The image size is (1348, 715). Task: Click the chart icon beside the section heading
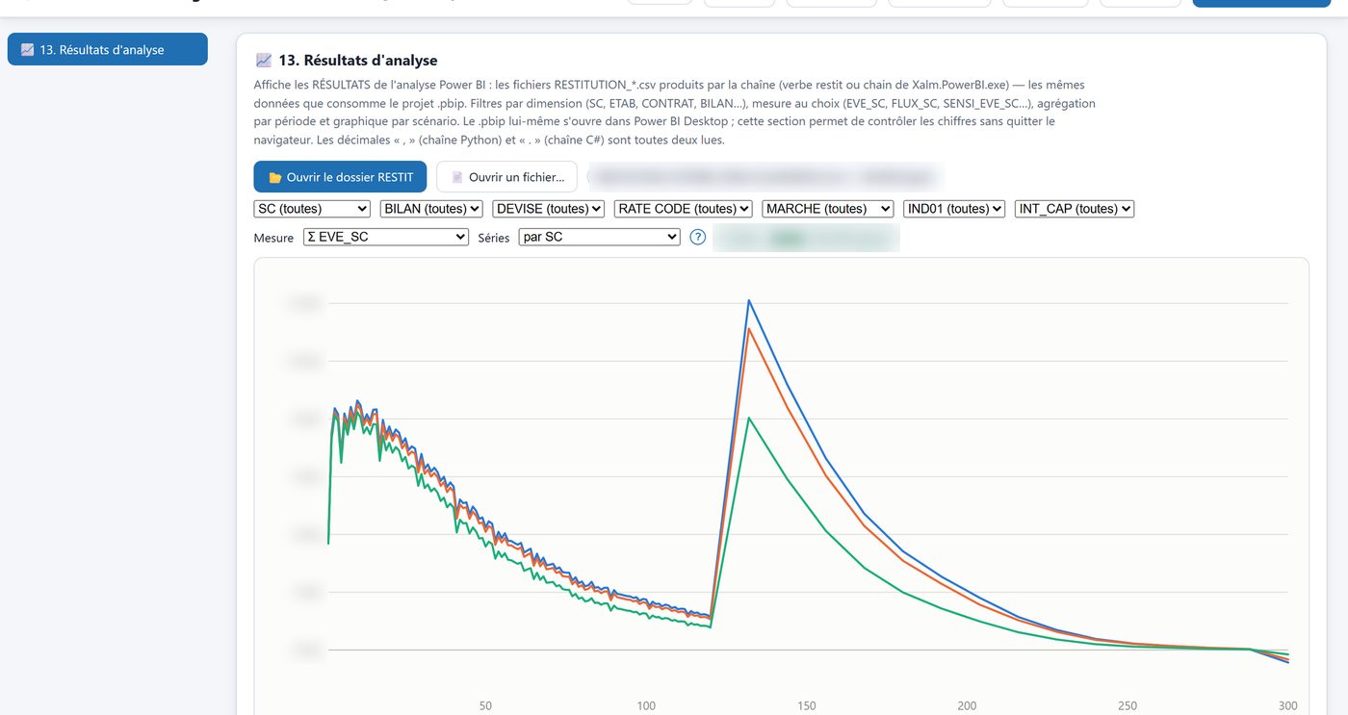[x=264, y=61]
